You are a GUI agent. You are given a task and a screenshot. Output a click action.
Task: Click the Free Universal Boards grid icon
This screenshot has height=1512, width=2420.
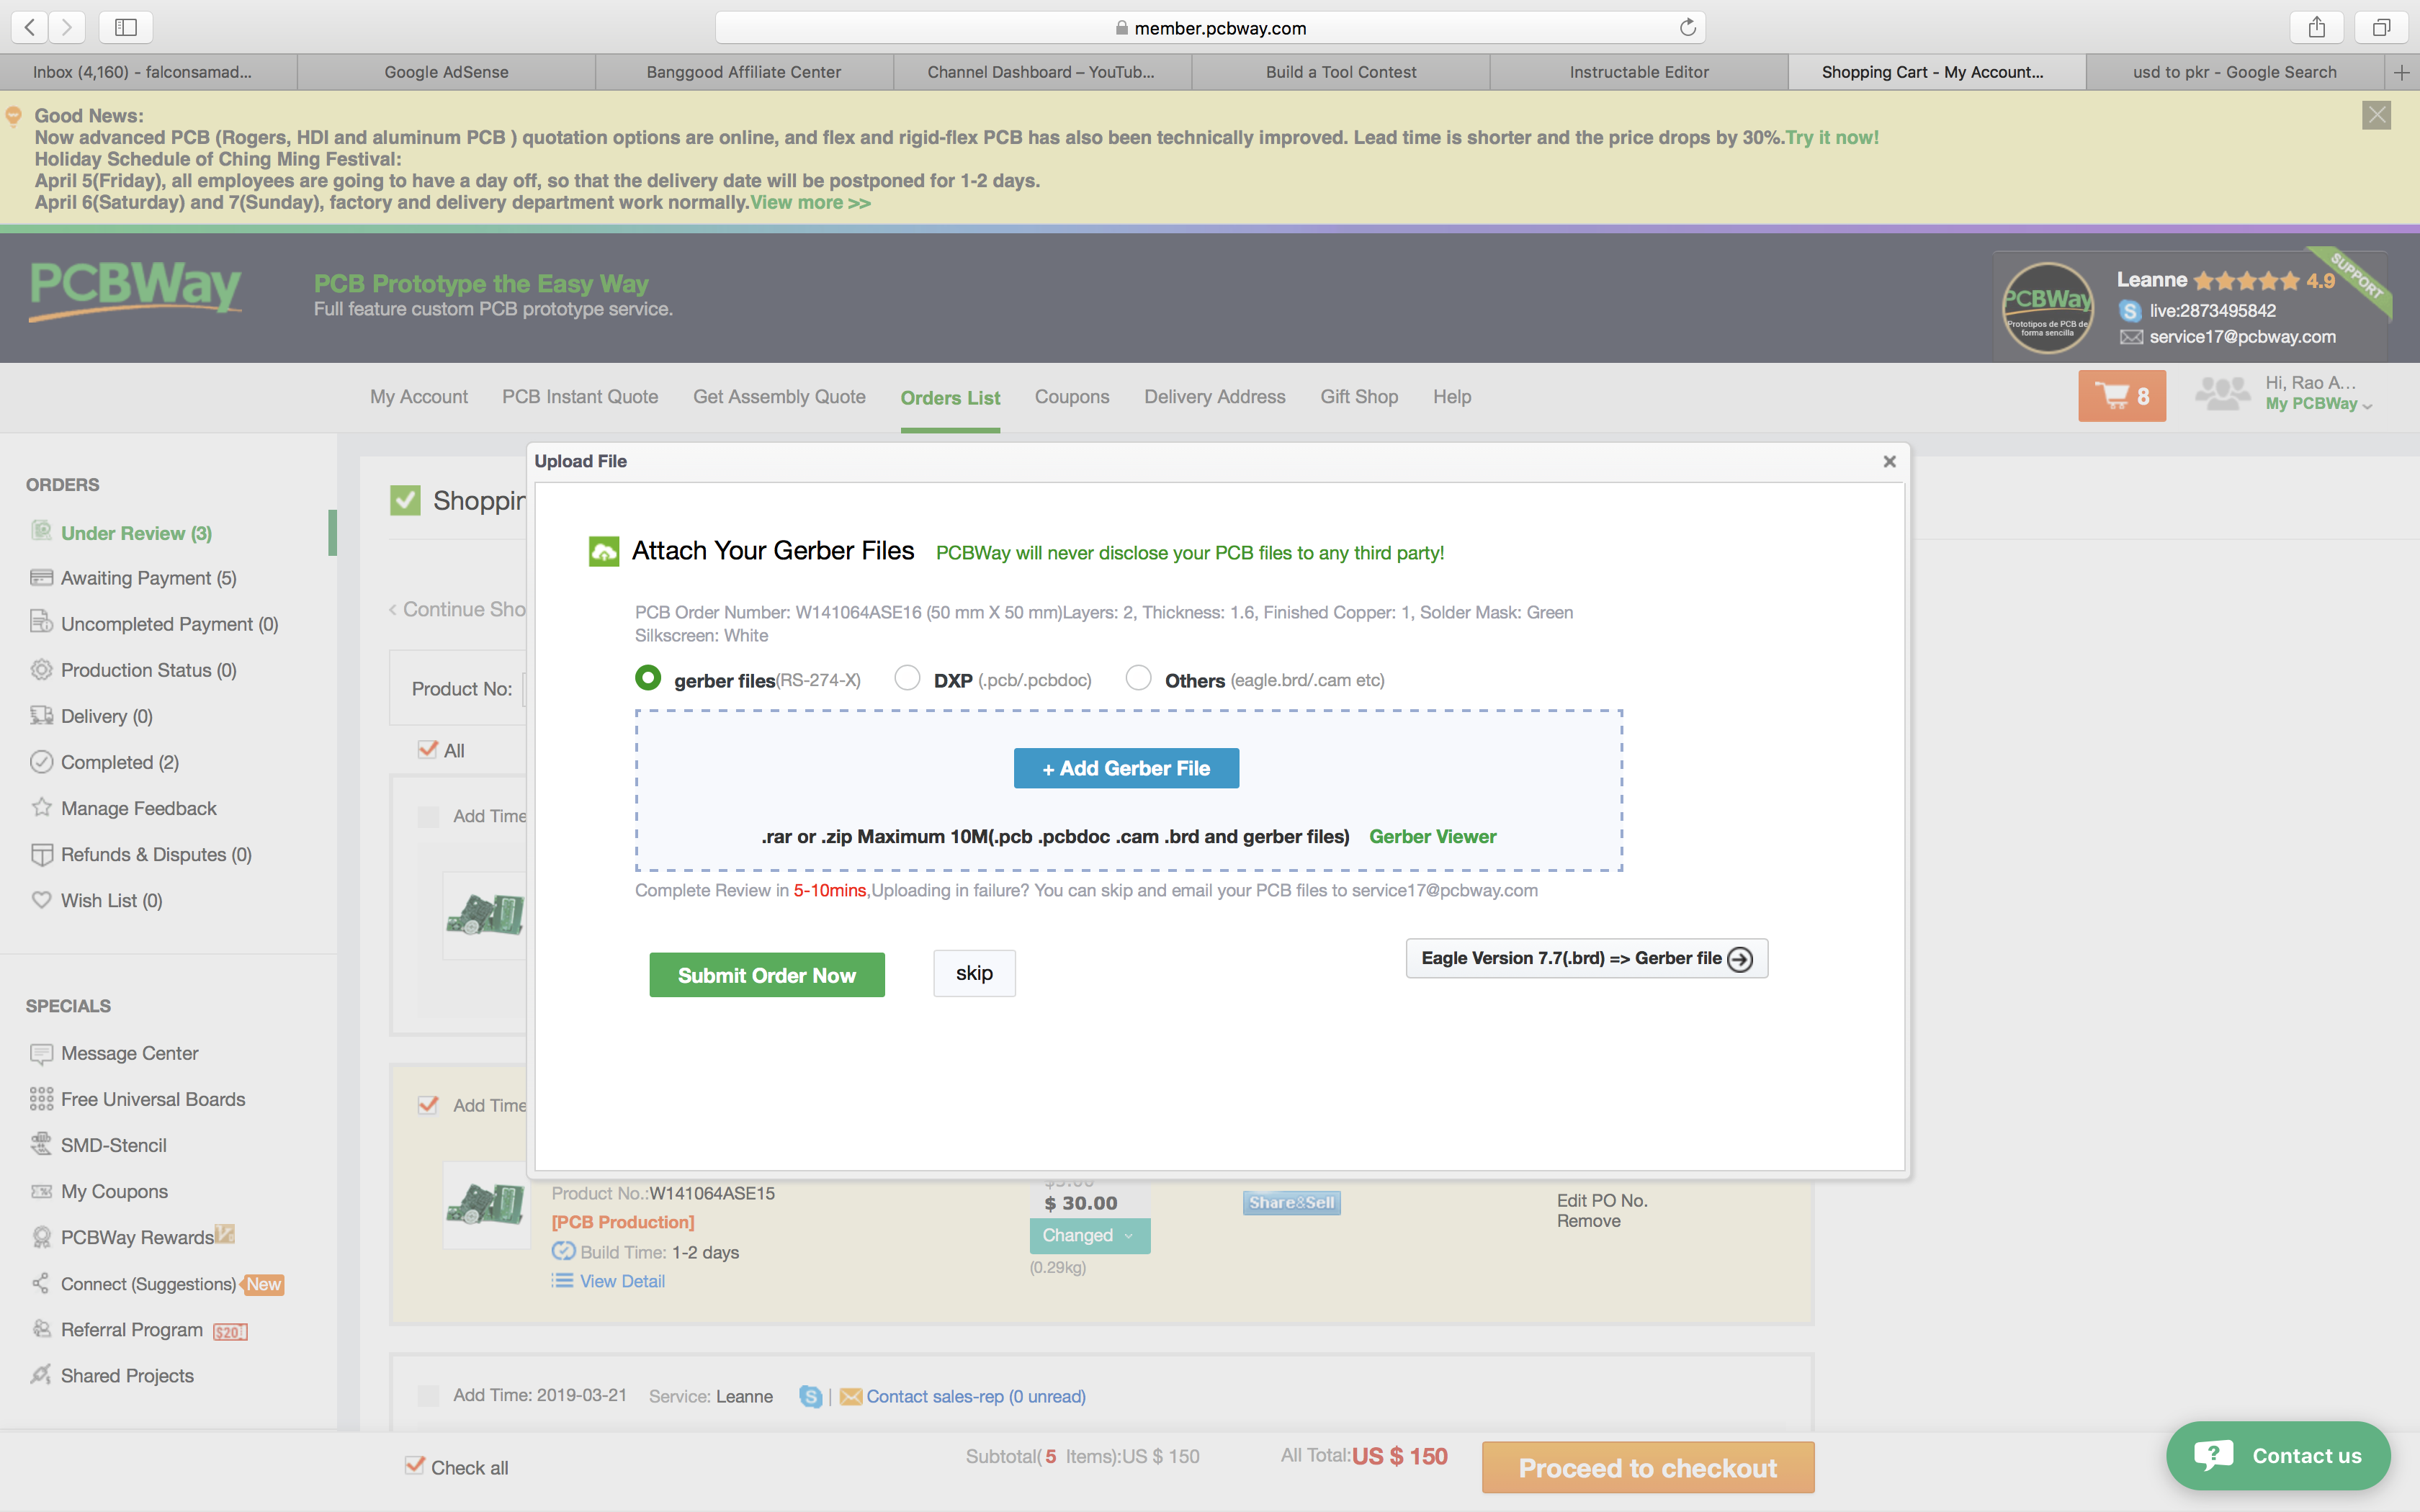(x=41, y=1099)
